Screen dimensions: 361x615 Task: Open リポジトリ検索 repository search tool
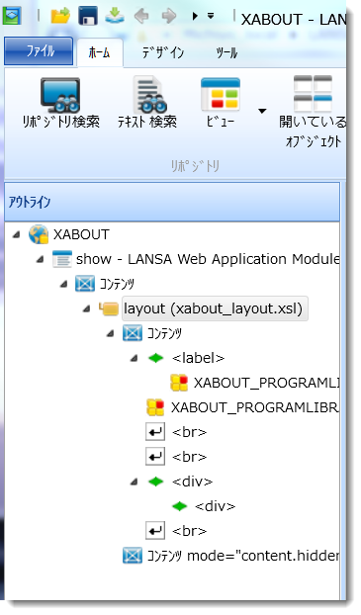coord(60,103)
